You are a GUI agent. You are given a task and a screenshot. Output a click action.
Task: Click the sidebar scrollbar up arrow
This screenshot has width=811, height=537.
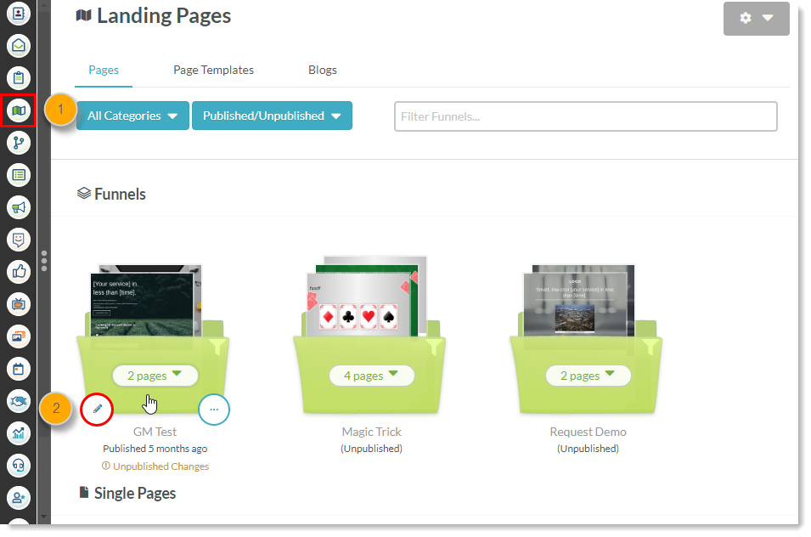44,6
